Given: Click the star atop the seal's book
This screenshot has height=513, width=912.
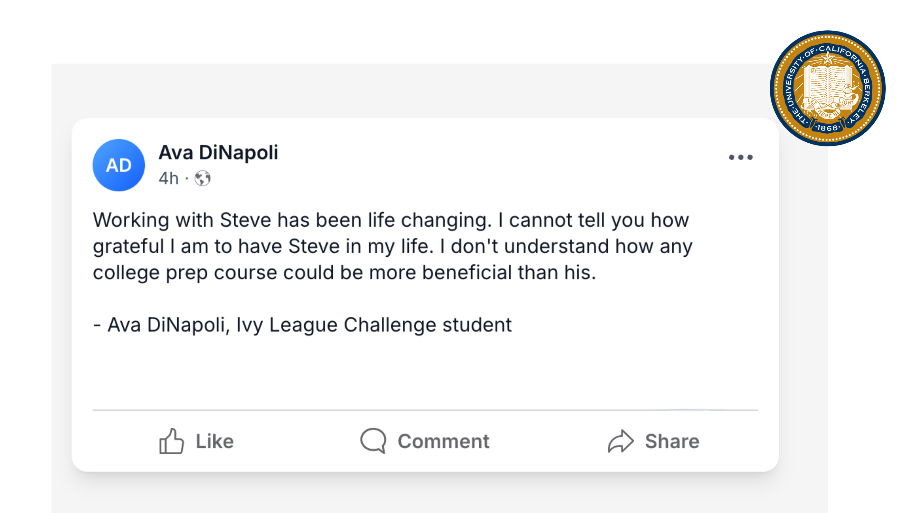Looking at the screenshot, I should point(828,58).
